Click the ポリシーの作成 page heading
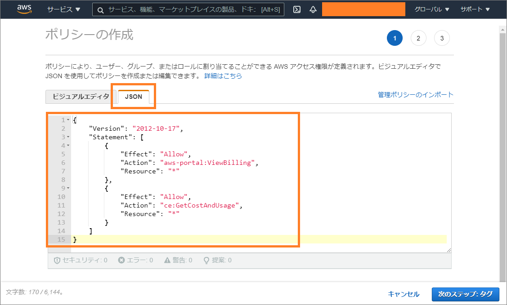The image size is (507, 305). pyautogui.click(x=89, y=34)
